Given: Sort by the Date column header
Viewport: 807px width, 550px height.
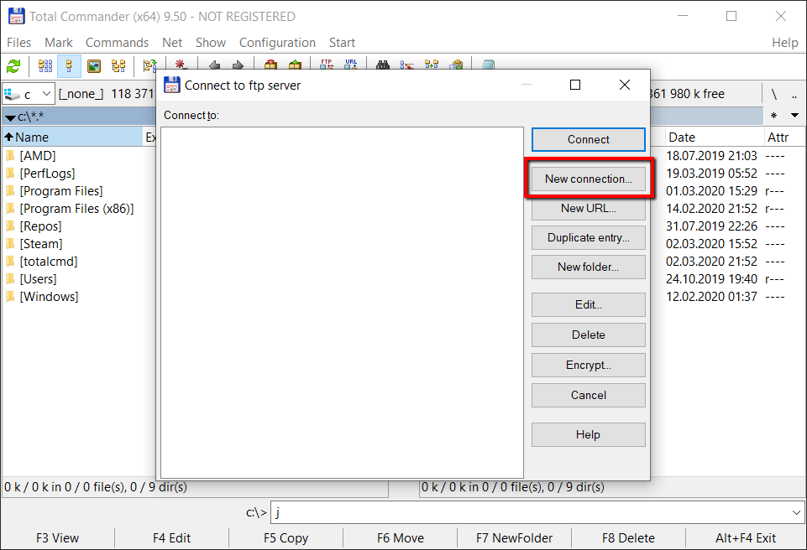Looking at the screenshot, I should click(x=714, y=137).
